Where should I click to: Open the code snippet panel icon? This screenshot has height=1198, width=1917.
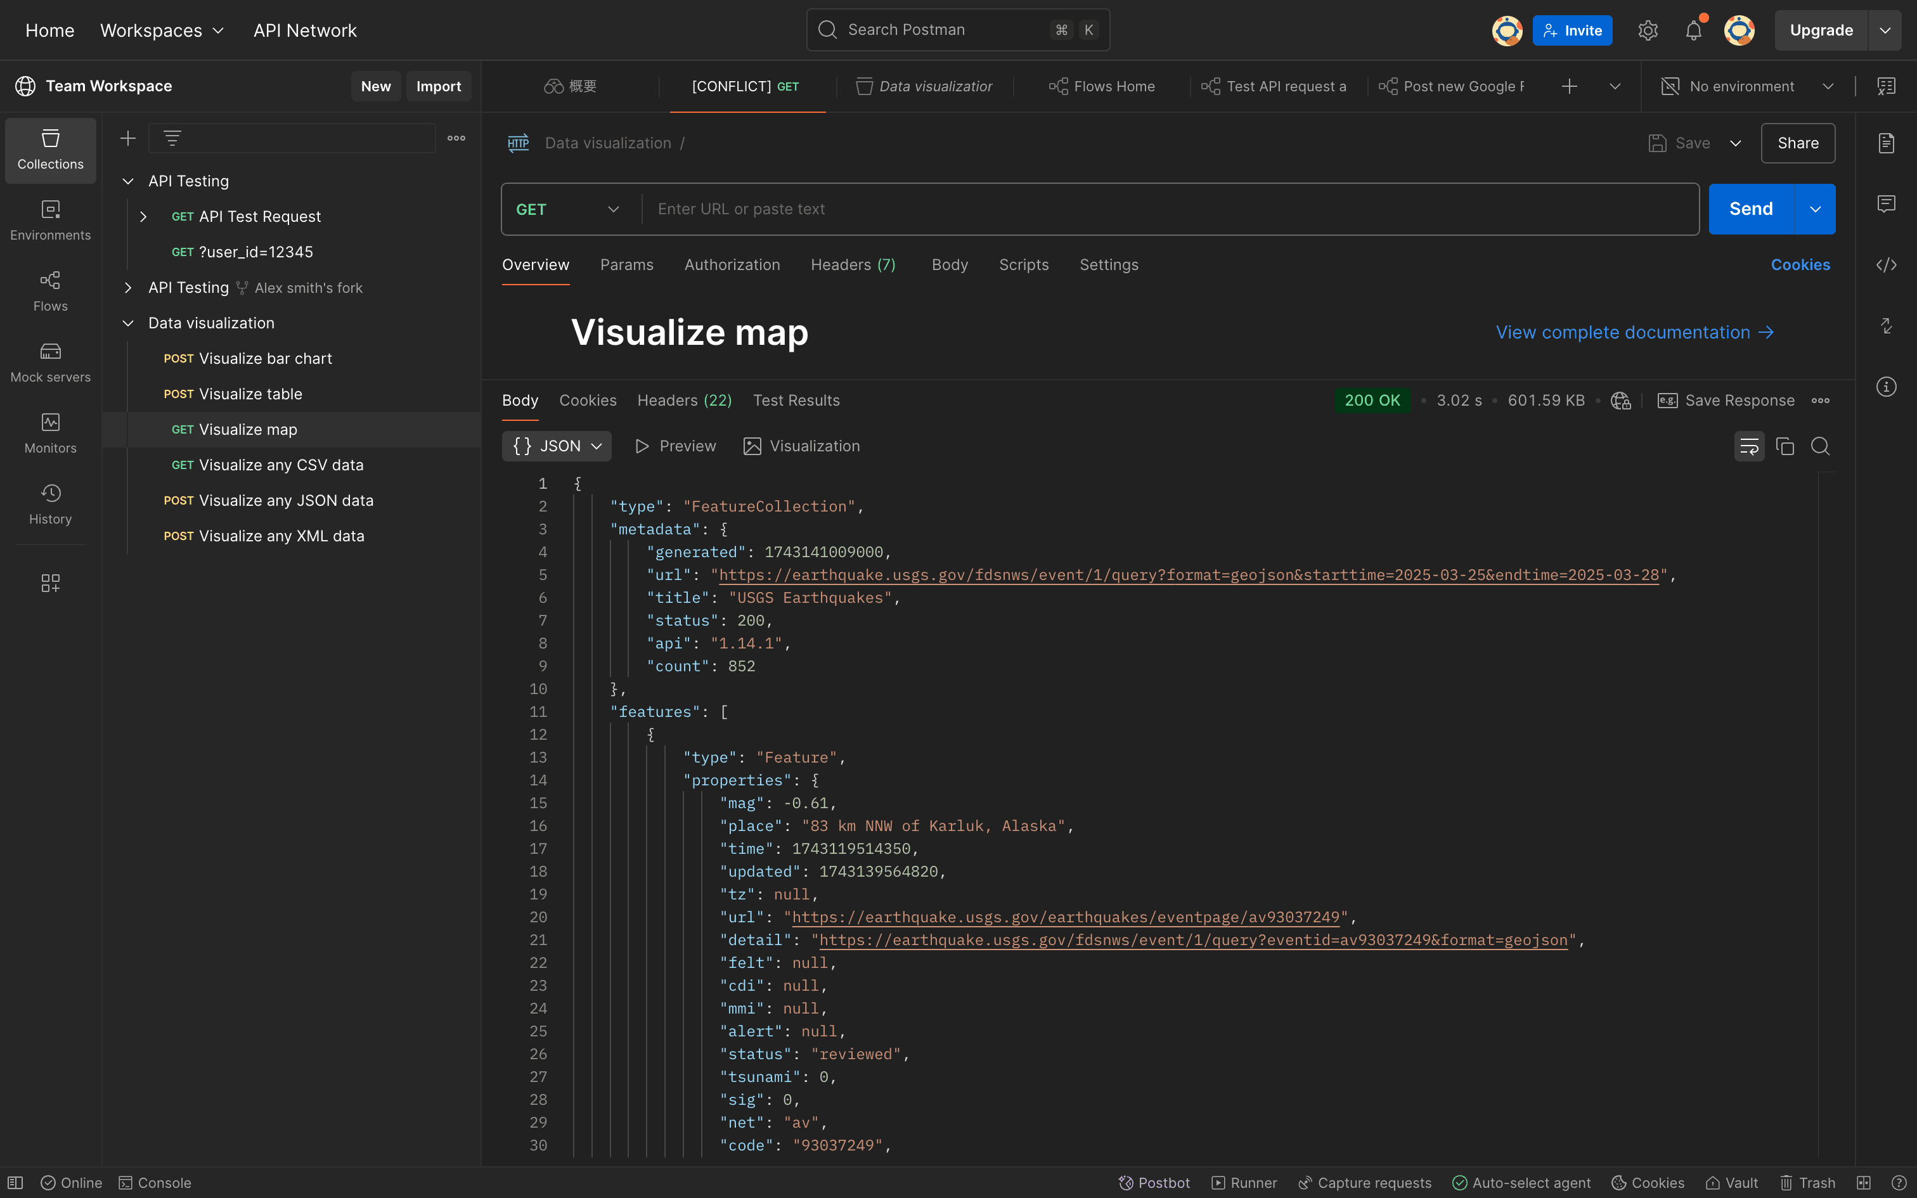click(x=1886, y=265)
